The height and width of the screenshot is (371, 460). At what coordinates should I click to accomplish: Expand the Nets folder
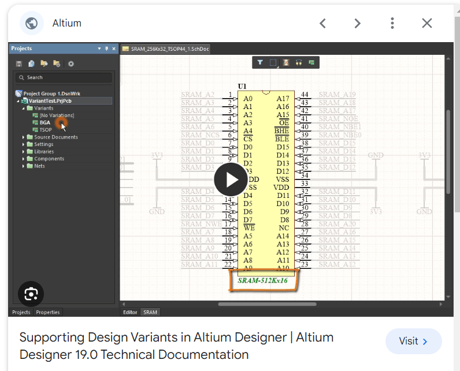[24, 166]
